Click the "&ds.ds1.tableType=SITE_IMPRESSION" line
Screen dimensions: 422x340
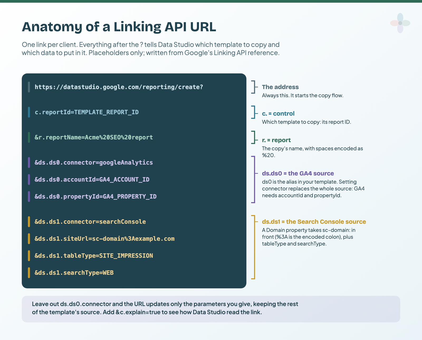click(94, 256)
